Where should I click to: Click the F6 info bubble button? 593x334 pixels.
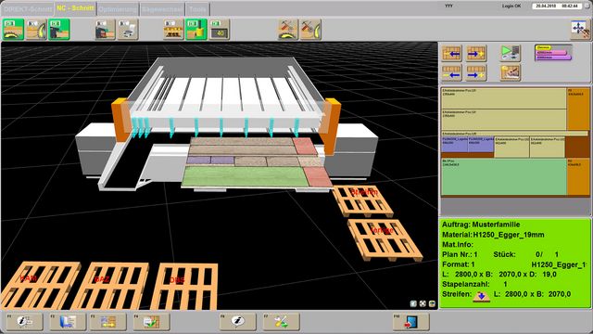(x=238, y=322)
